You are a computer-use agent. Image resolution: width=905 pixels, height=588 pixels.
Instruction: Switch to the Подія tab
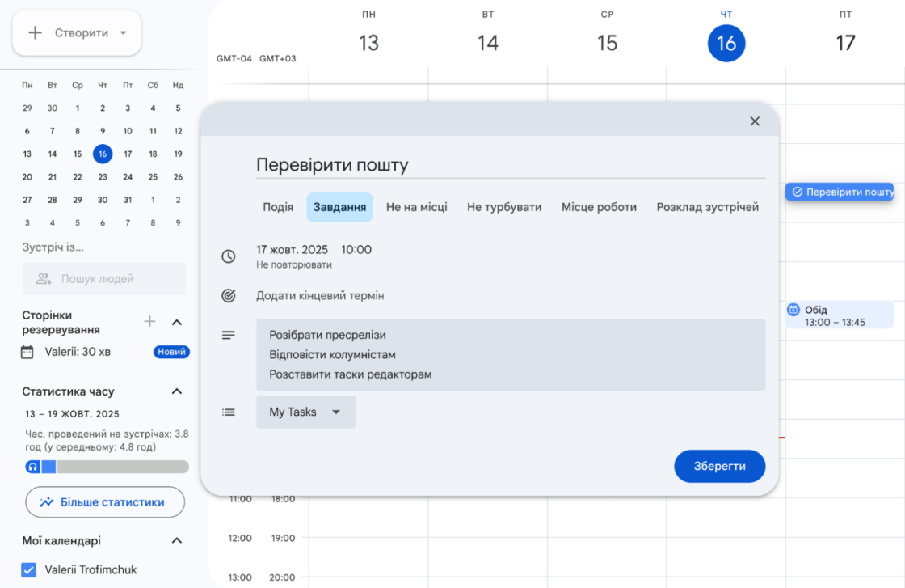point(278,207)
